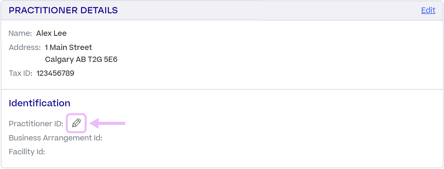The width and height of the screenshot is (444, 169).
Task: Click the PRACTITIONER DETAILS heading
Action: [63, 10]
